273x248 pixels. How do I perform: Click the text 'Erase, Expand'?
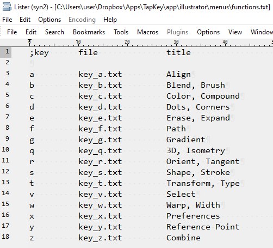[198, 118]
